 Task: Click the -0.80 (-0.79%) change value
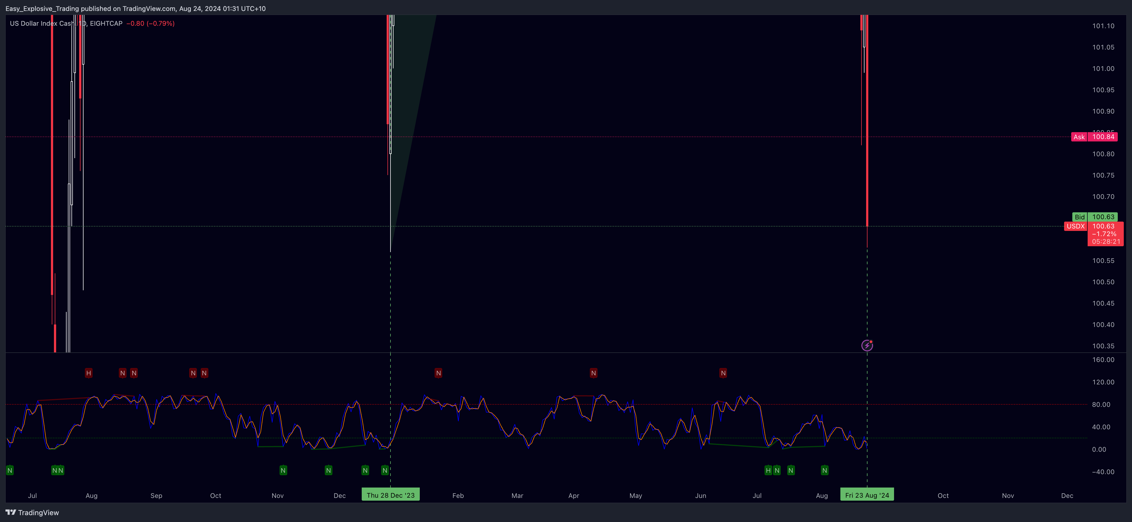tap(150, 23)
